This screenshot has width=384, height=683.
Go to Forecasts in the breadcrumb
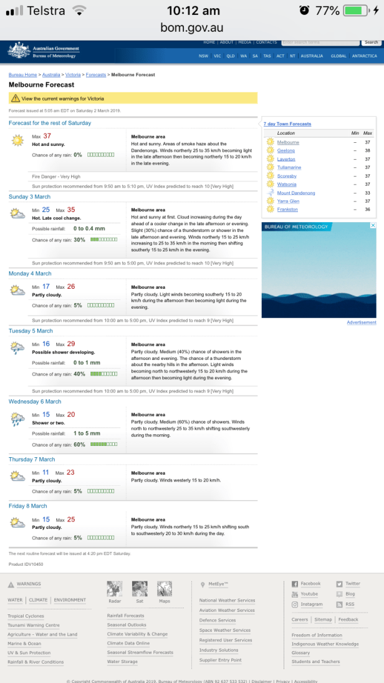tap(96, 75)
